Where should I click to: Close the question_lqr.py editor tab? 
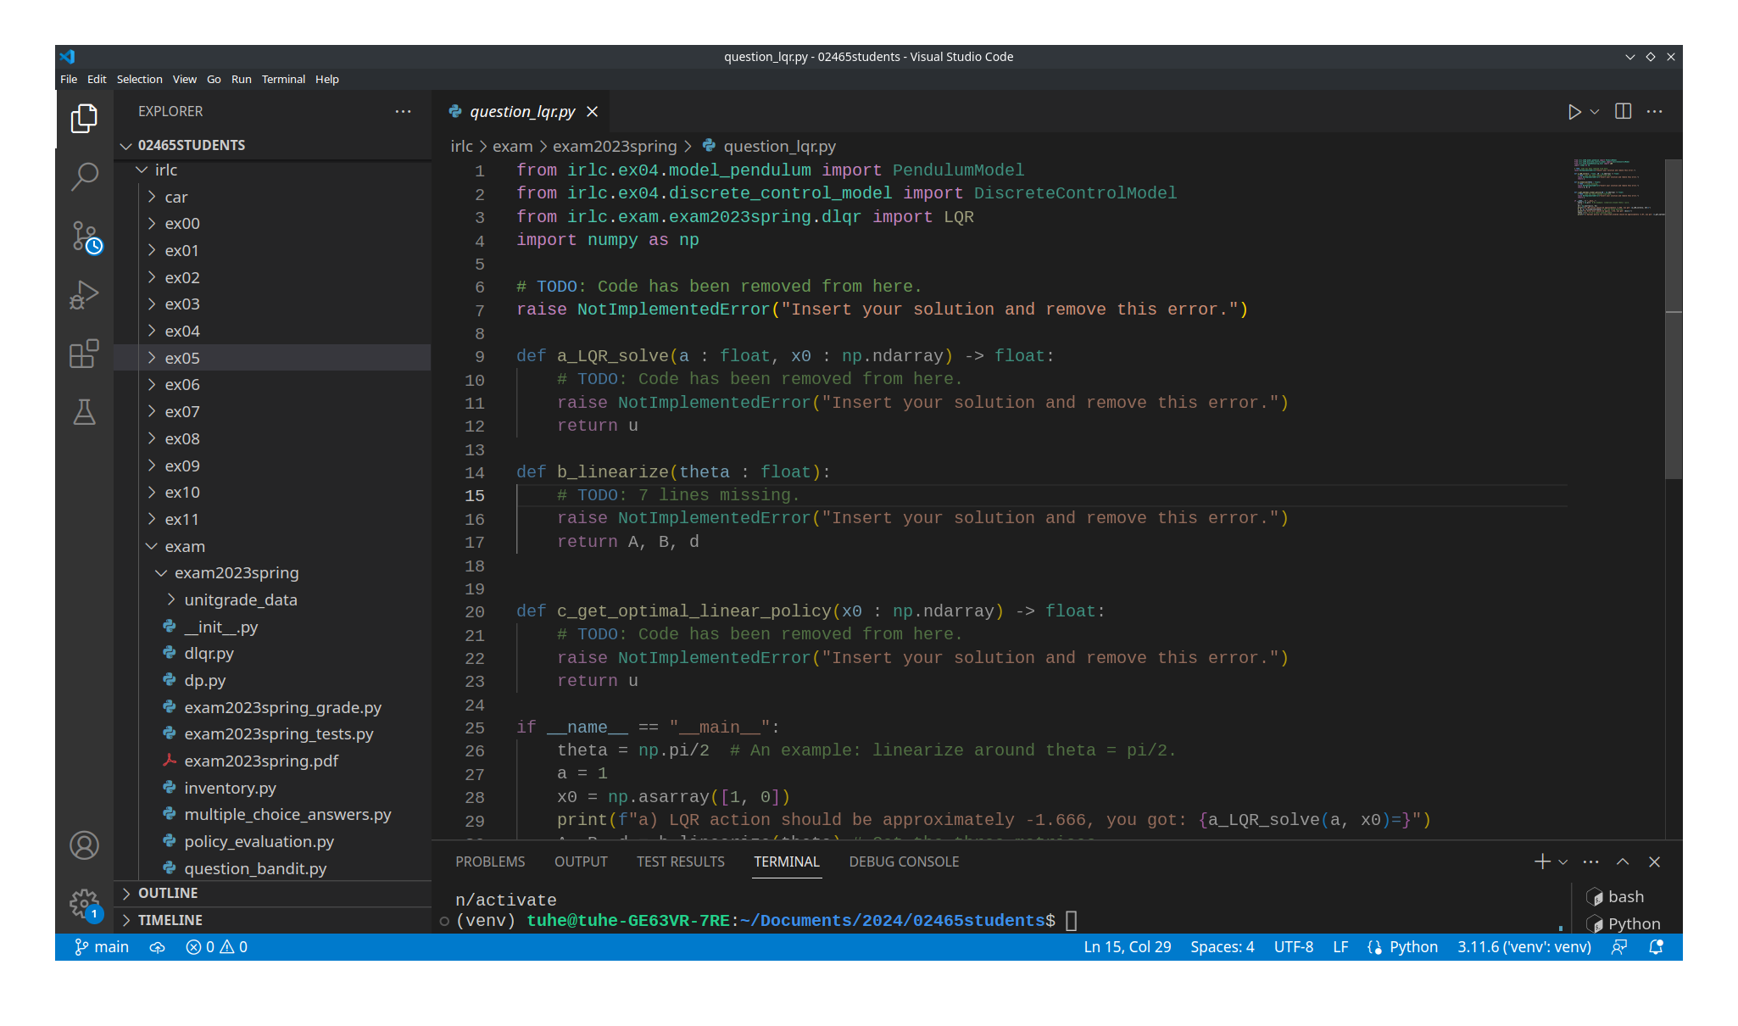593,112
